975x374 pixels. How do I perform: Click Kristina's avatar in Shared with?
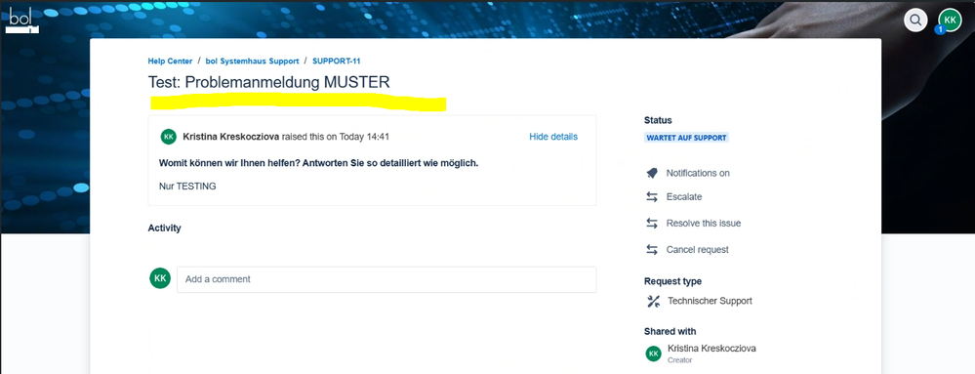tap(653, 353)
